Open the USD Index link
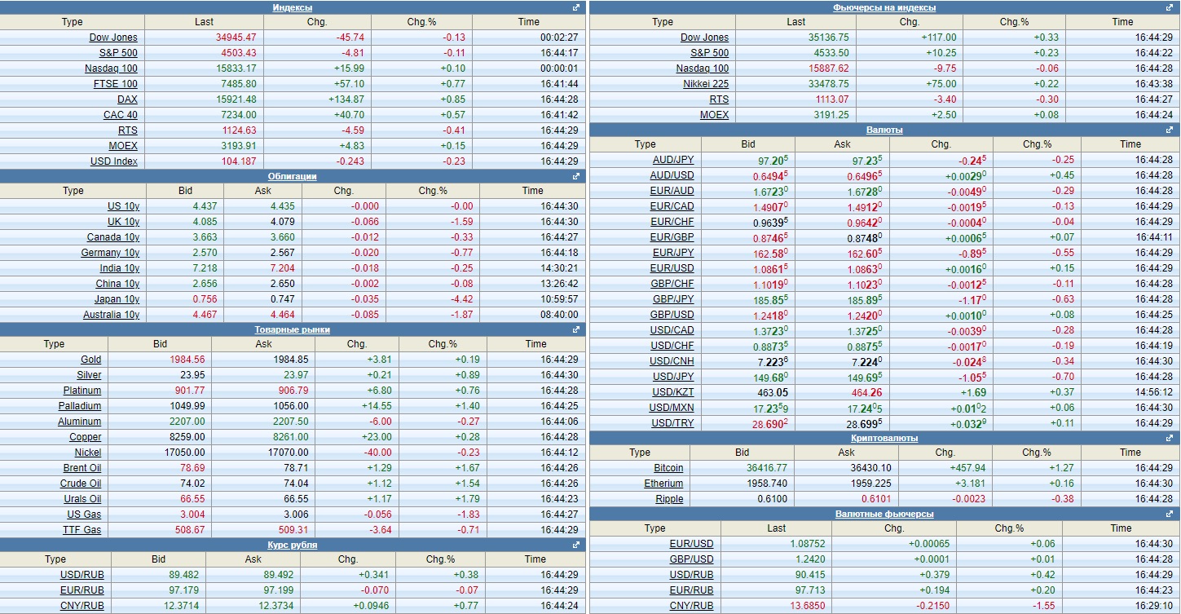Image resolution: width=1181 pixels, height=614 pixels. [x=113, y=161]
